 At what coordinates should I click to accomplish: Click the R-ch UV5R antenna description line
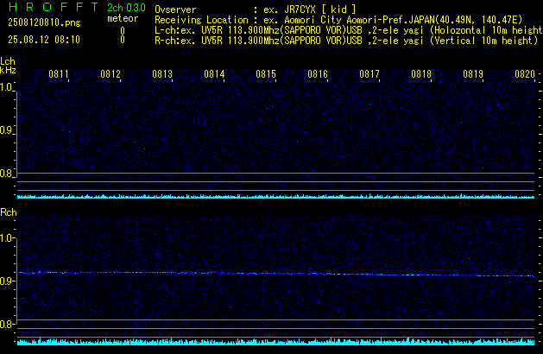[x=346, y=41]
